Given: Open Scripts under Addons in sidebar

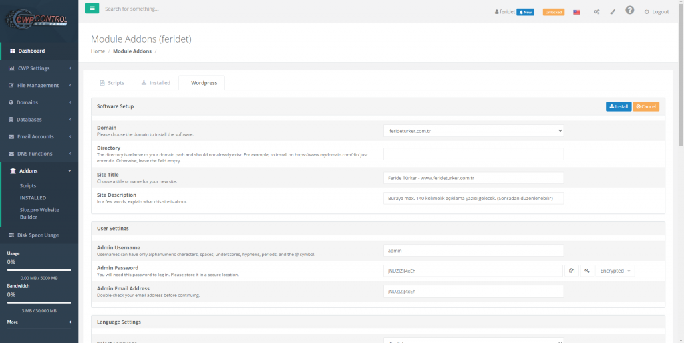Looking at the screenshot, I should tap(28, 185).
